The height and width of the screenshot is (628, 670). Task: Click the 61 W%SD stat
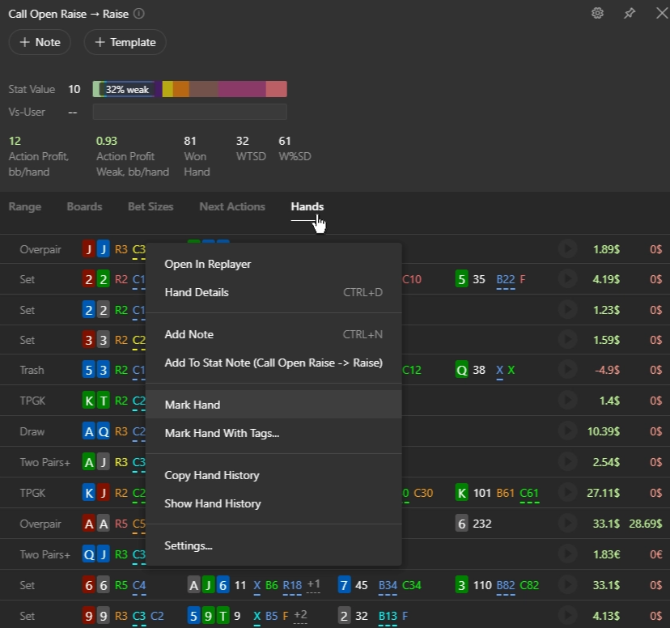pos(285,141)
